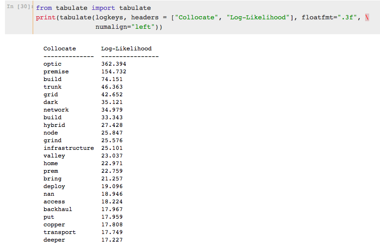The image size is (380, 243).
Task: Click the 'logkeys' argument in the code
Action: [x=109, y=18]
